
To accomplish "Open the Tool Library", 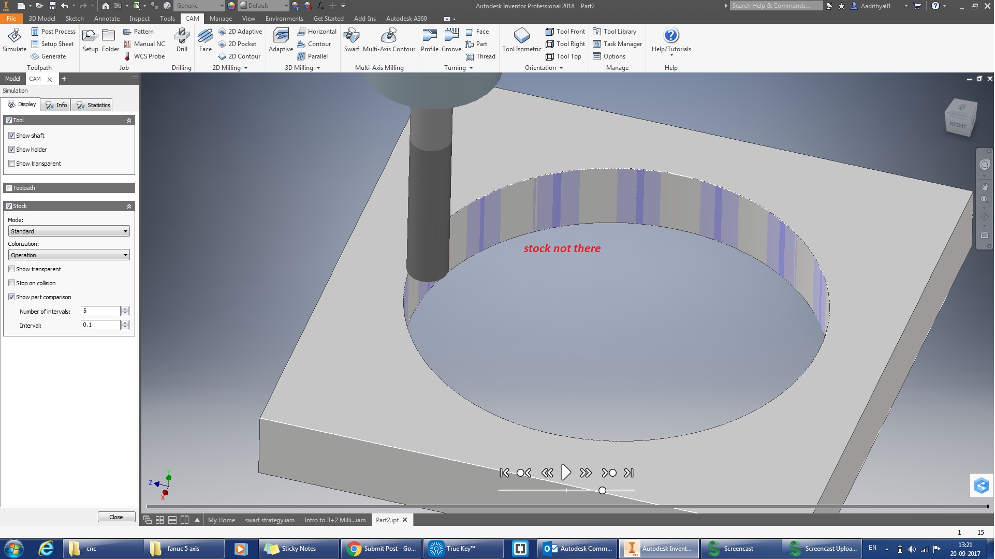I will (615, 31).
